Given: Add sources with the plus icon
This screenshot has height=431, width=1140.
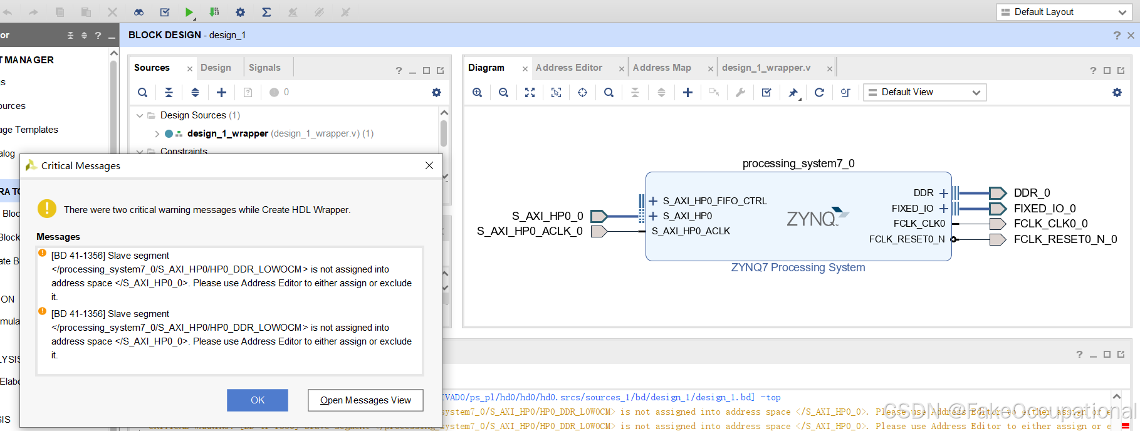Looking at the screenshot, I should (221, 92).
